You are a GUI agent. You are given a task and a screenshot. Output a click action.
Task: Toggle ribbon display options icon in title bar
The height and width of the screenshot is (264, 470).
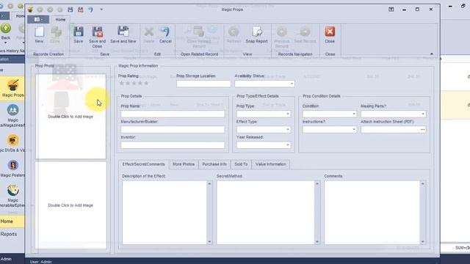[x=391, y=10]
